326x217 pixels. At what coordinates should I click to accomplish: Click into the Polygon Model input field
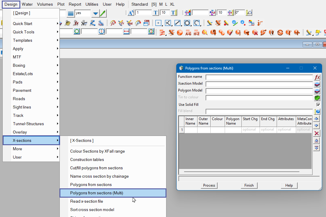(x=259, y=91)
